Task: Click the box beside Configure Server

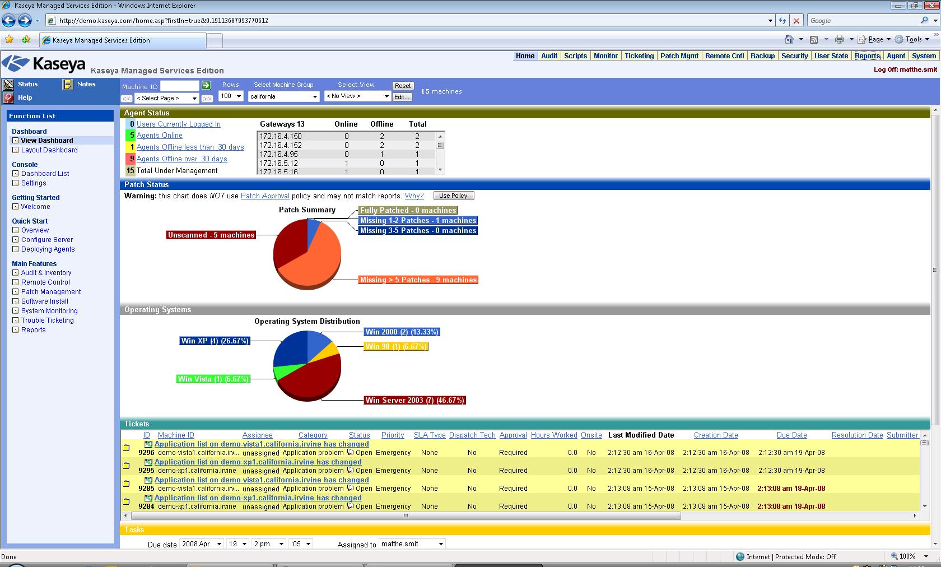Action: [x=16, y=240]
